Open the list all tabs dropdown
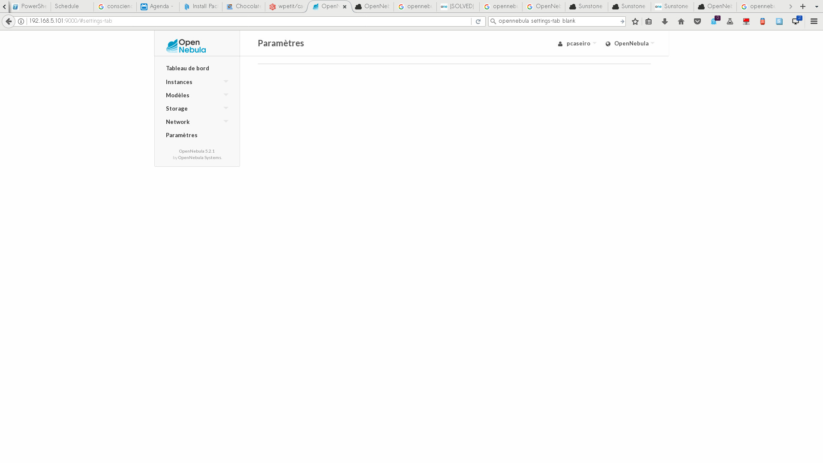 click(x=817, y=6)
